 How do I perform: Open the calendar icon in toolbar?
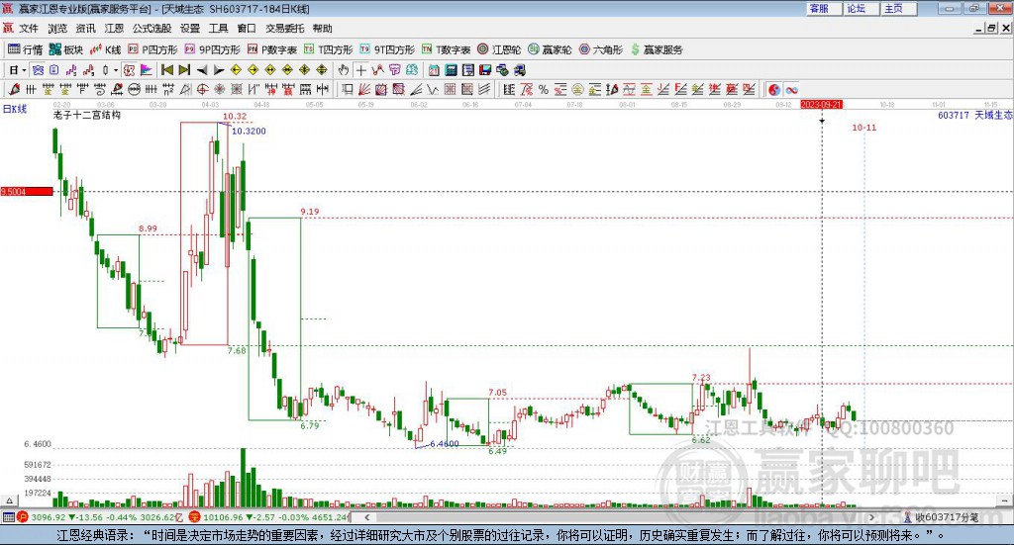coord(434,70)
